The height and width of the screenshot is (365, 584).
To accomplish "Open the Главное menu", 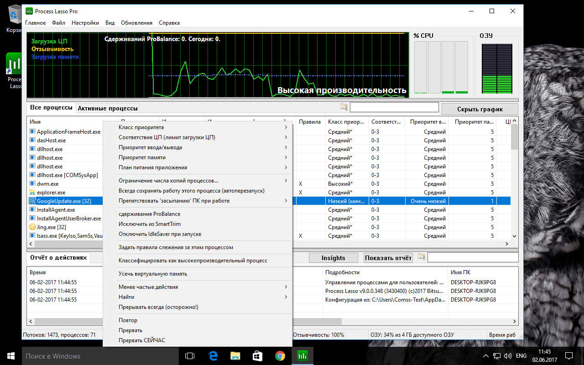I will tap(36, 23).
